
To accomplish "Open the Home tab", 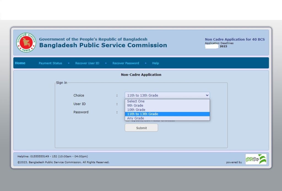I will pos(20,63).
